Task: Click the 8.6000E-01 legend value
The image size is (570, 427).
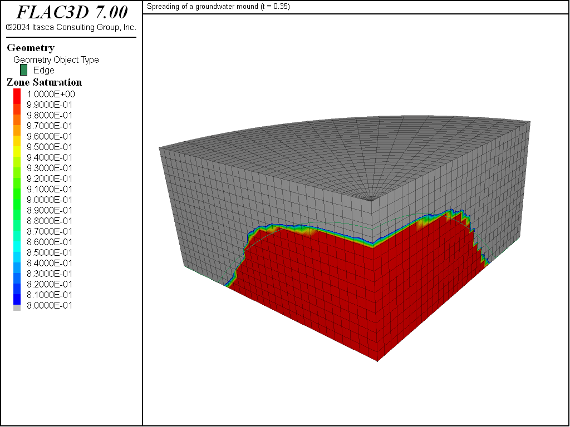Action: [x=50, y=241]
